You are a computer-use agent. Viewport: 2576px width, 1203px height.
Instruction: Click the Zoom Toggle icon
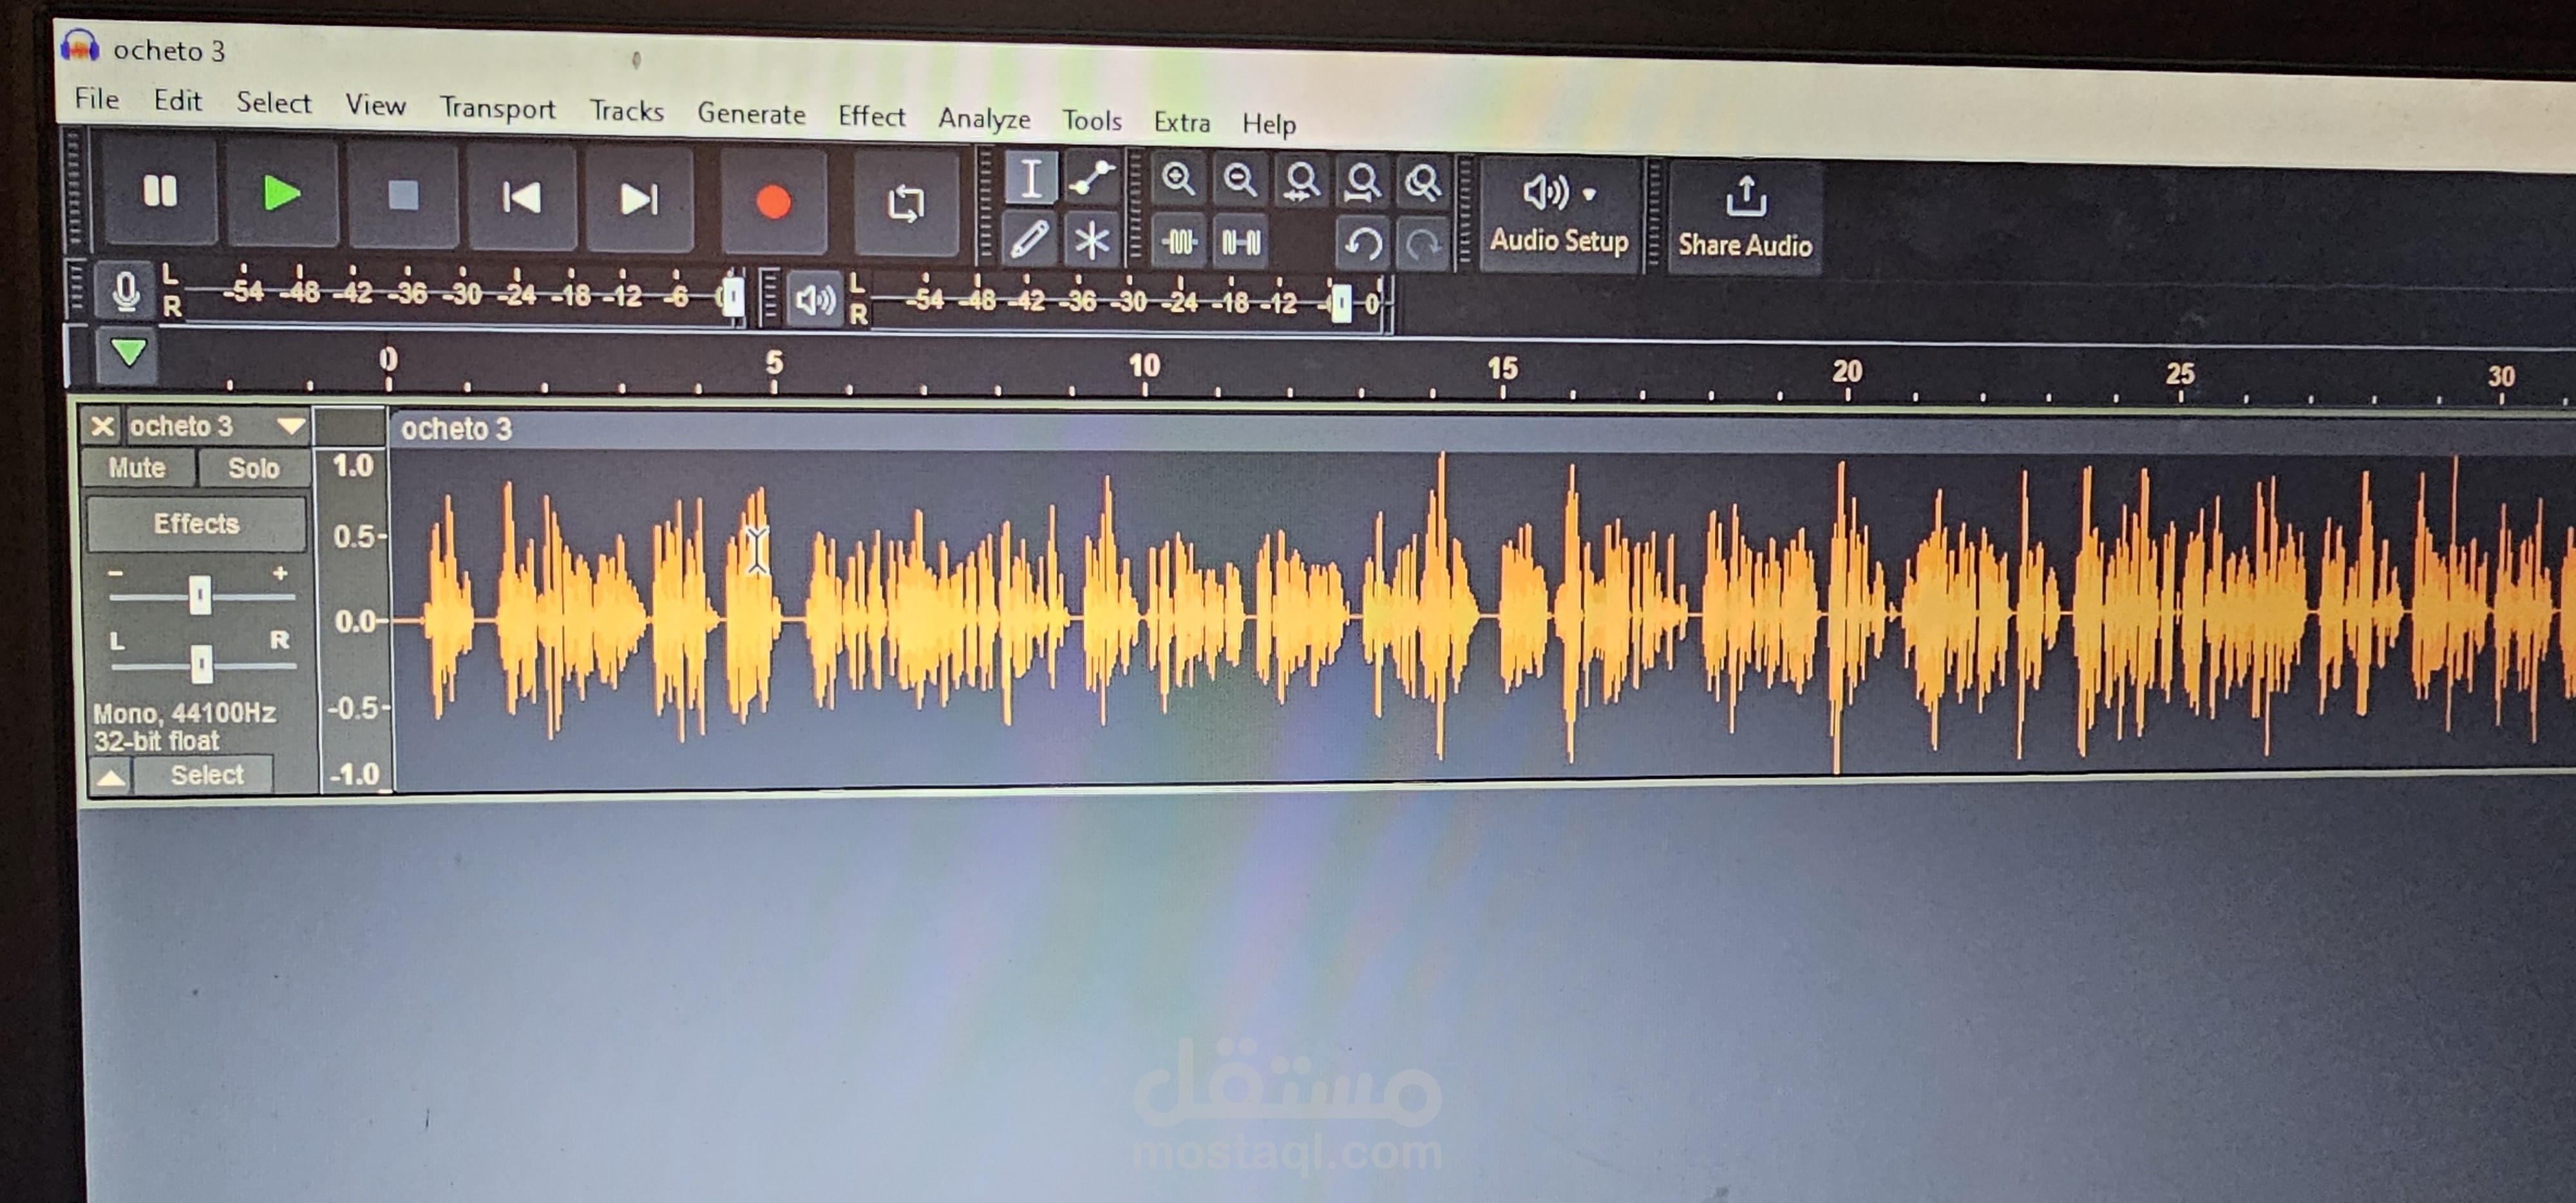(x=1422, y=185)
